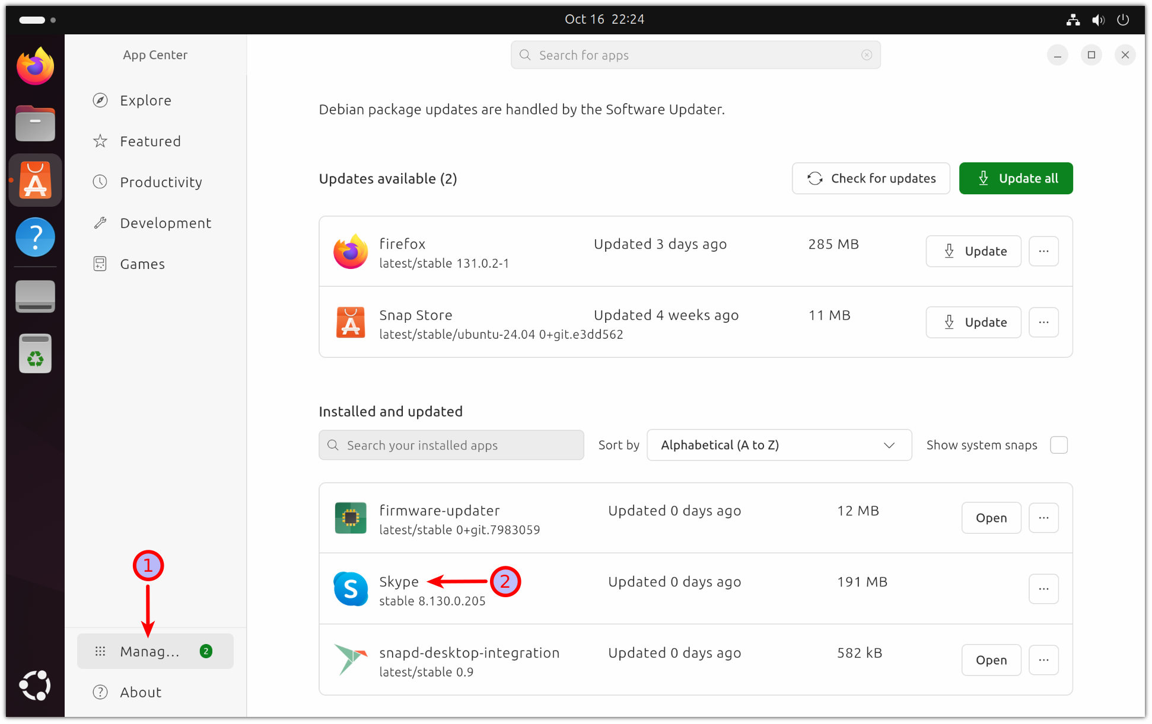Click the Activities pill indicator
The width and height of the screenshot is (1152, 724).
tap(32, 20)
